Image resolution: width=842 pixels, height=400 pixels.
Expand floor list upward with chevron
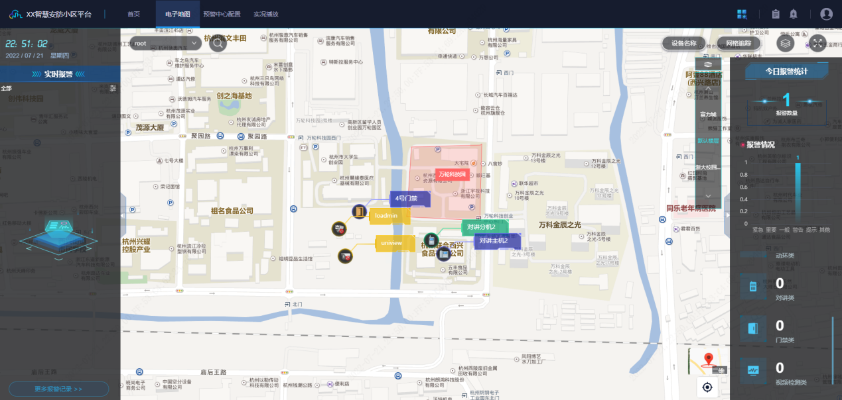[x=708, y=88]
